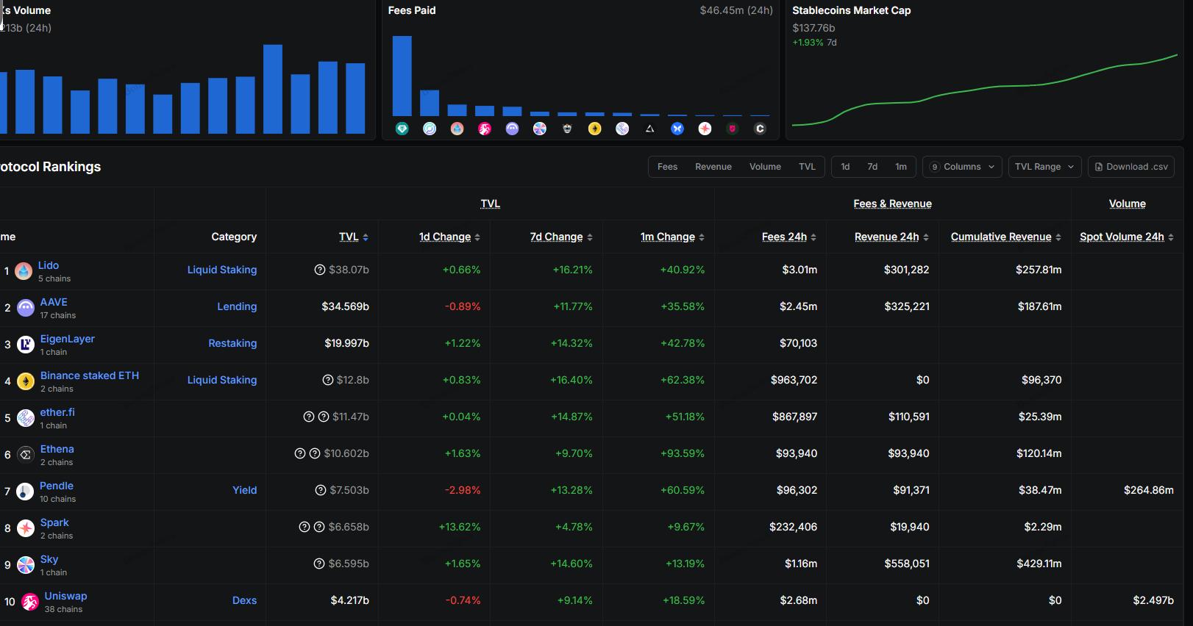Click the tallest bar in the Volume chart
Screen dimensions: 1193x626
click(x=273, y=89)
